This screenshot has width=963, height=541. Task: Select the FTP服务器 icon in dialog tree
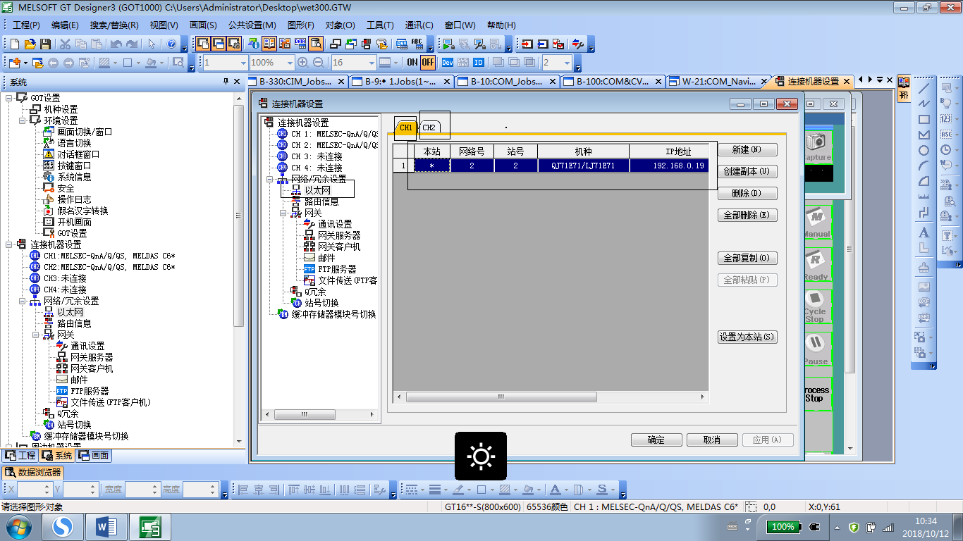pos(309,269)
